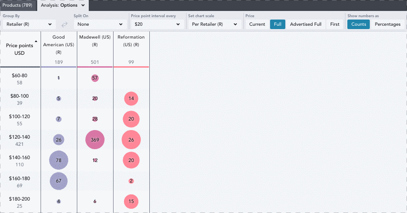This screenshot has height=213, width=407.
Task: Click Madewell total count 501
Action: click(x=95, y=62)
